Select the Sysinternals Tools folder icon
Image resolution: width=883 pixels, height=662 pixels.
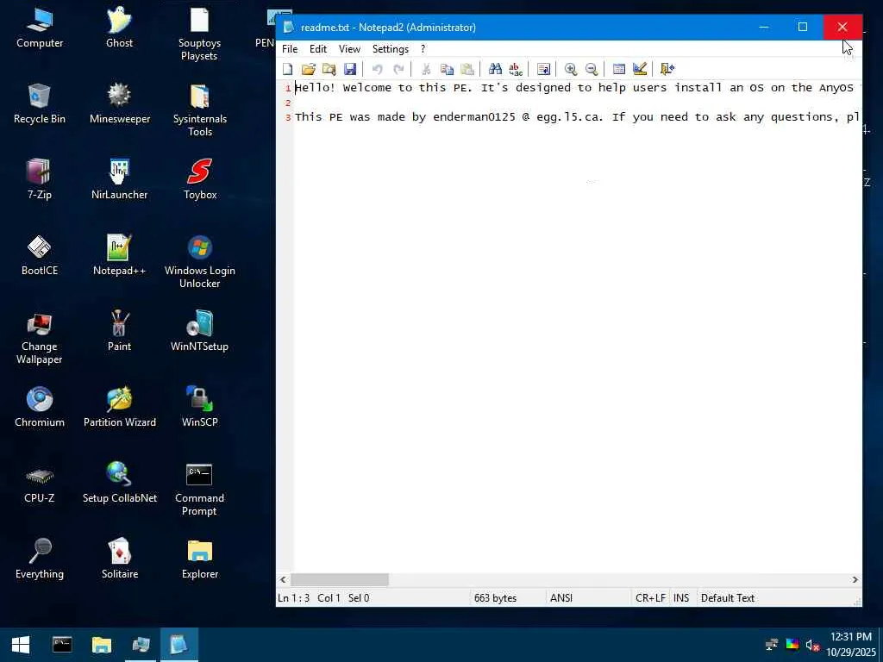click(199, 111)
